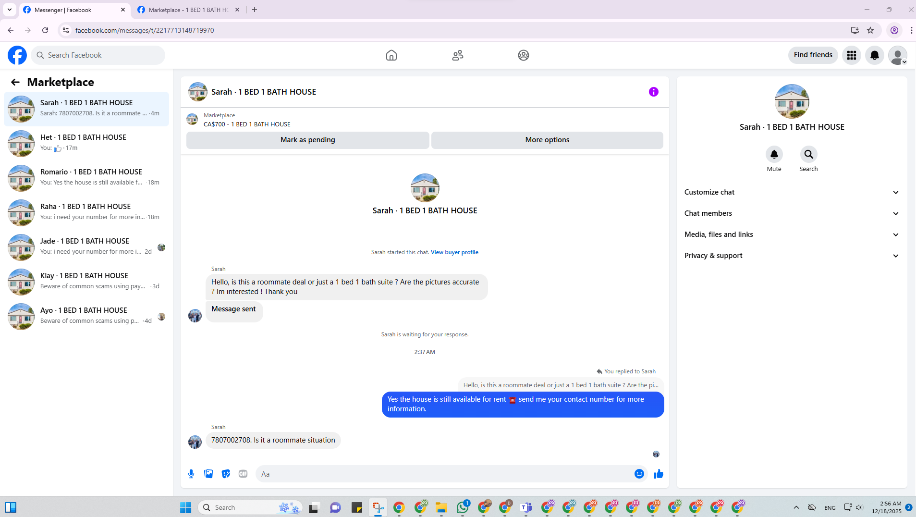916x517 pixels.
Task: Show hidden system tray icons
Action: click(796, 507)
